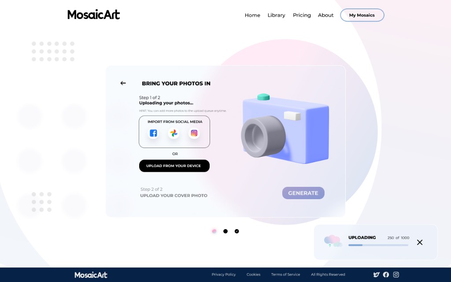451x282 pixels.
Task: Click the MosaicArt header logo
Action: pyautogui.click(x=93, y=15)
